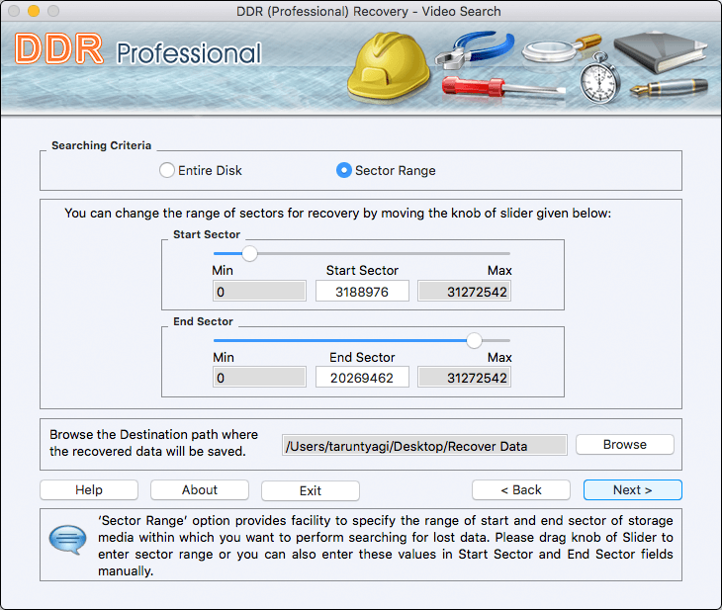This screenshot has width=722, height=610.
Task: Click the Start Sector group heading
Action: tap(207, 234)
